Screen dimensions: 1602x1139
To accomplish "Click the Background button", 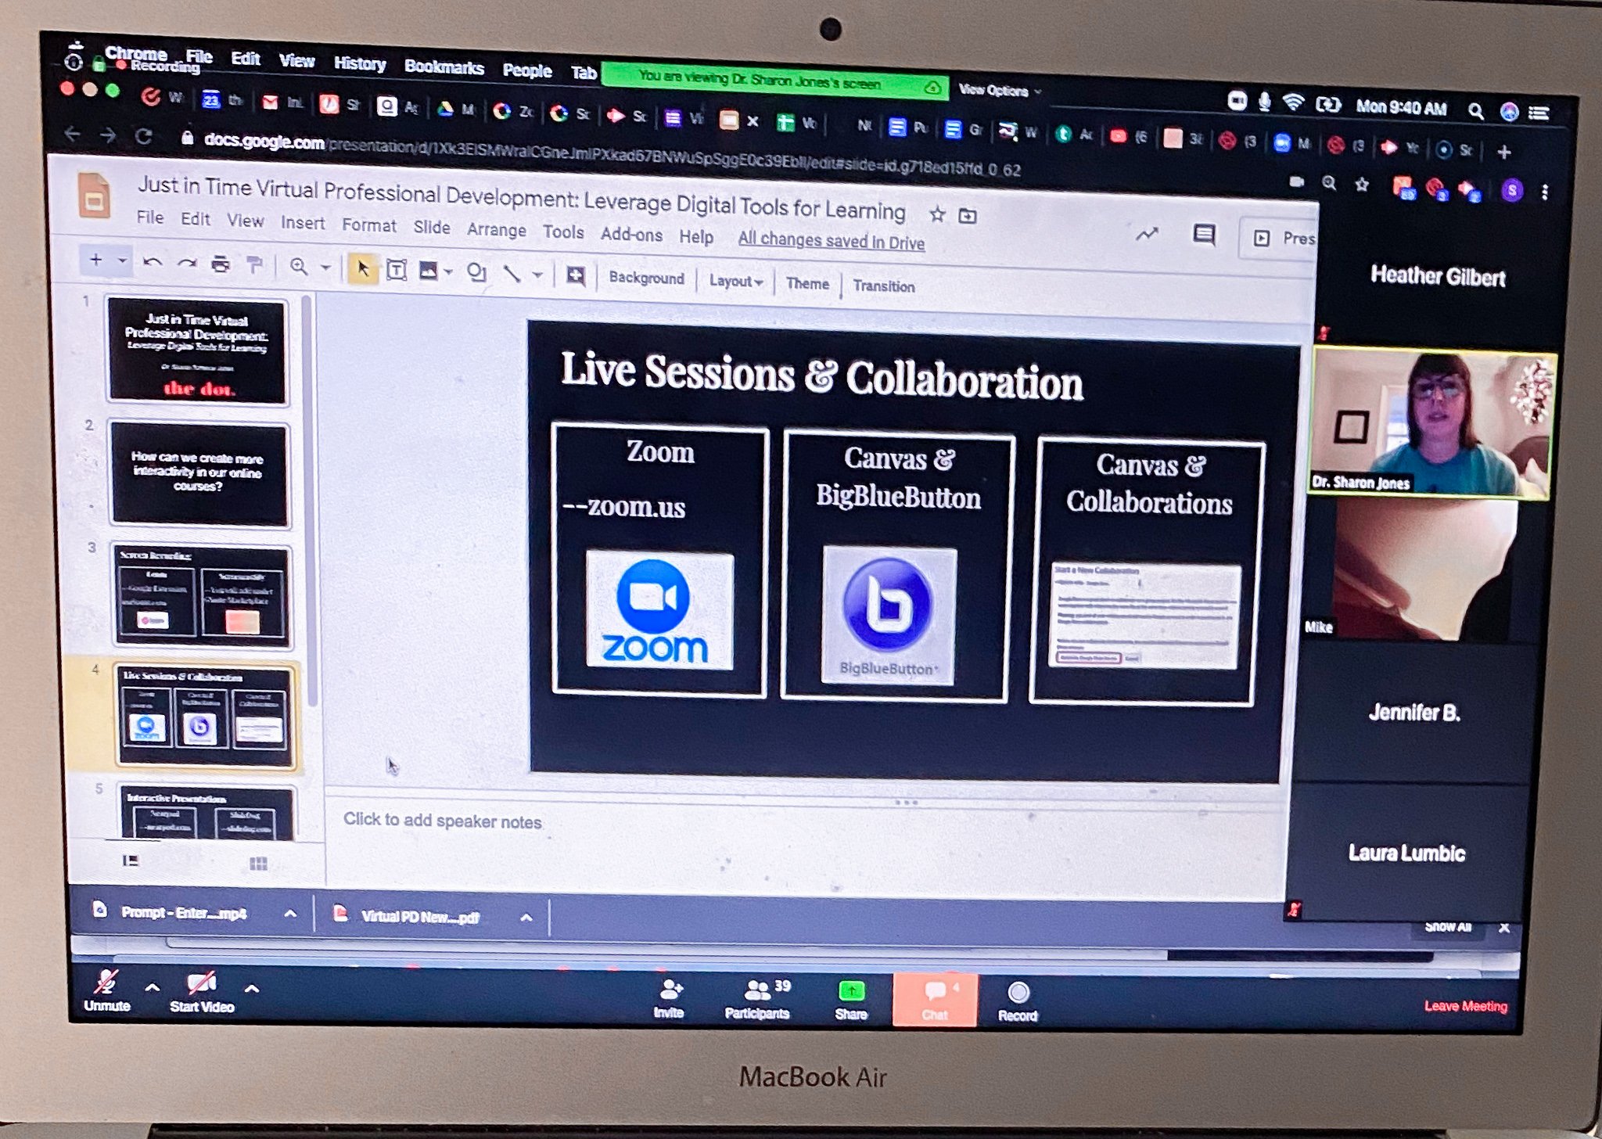I will [x=646, y=278].
